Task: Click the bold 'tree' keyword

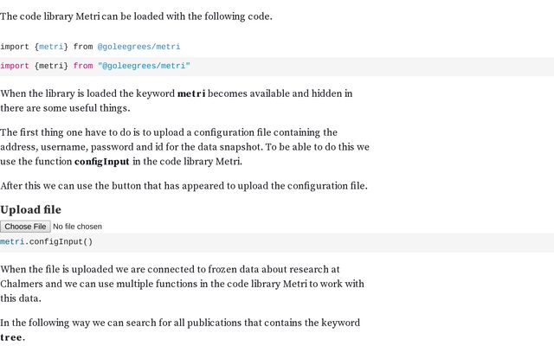Action: coord(11,337)
